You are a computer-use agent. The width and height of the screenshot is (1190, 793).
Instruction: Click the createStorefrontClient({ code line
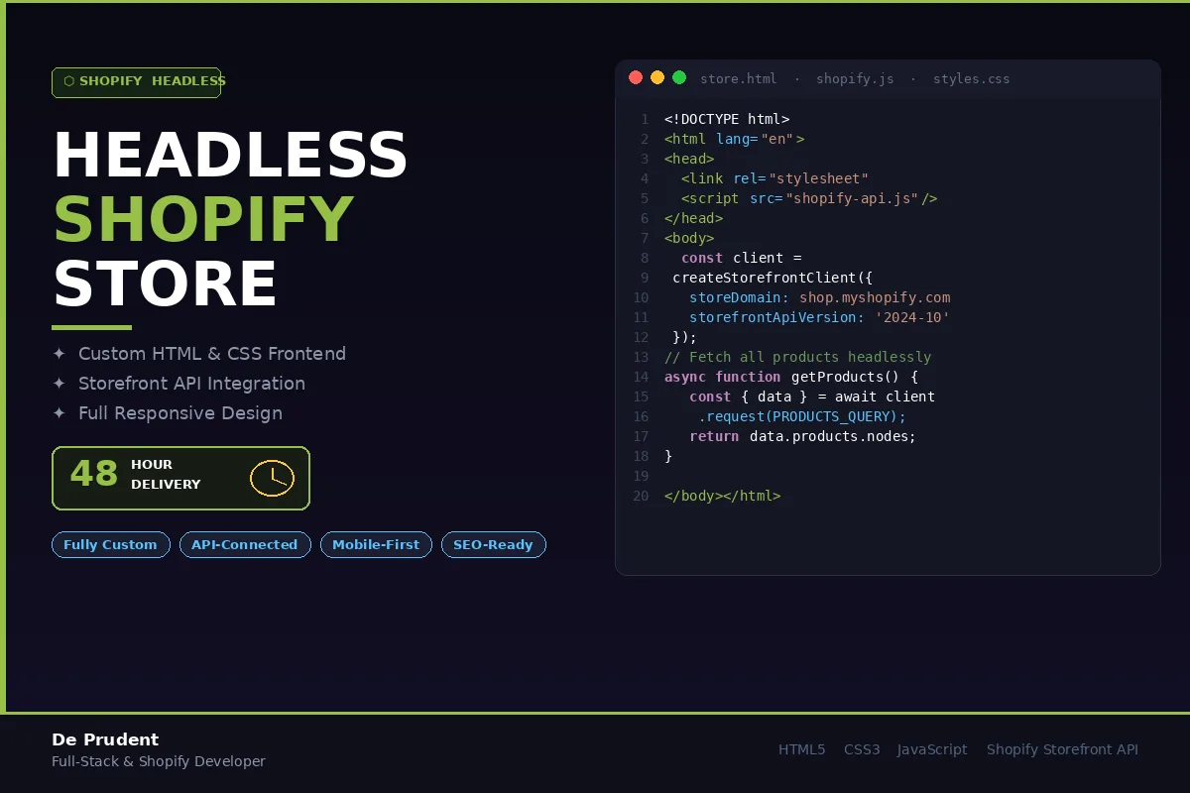tap(773, 278)
